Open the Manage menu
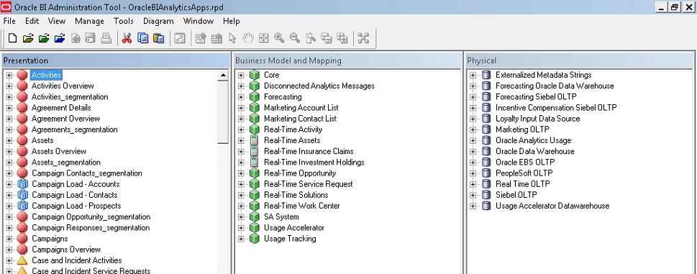The image size is (697, 274). coord(89,21)
